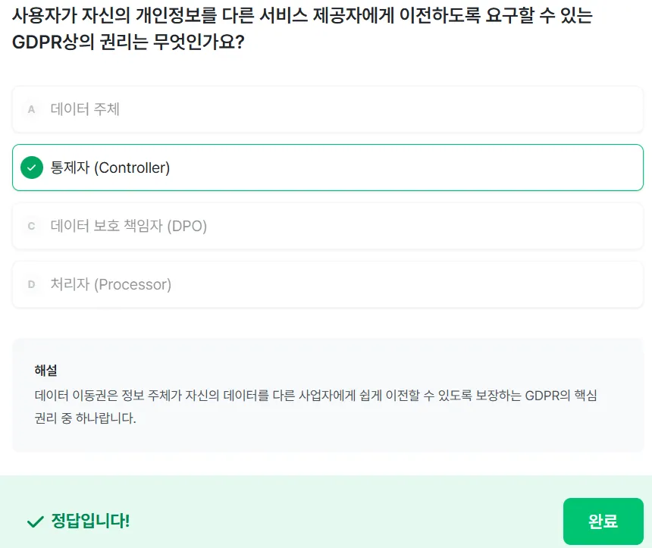Select the 데이터 보호 책임자 (DPO) option
Viewport: 652px width, 548px height.
coord(326,226)
